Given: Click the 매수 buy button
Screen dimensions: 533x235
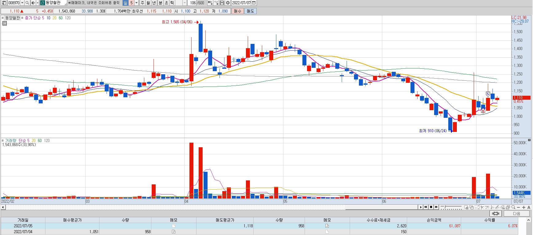Looking at the screenshot, I should pyautogui.click(x=237, y=11).
